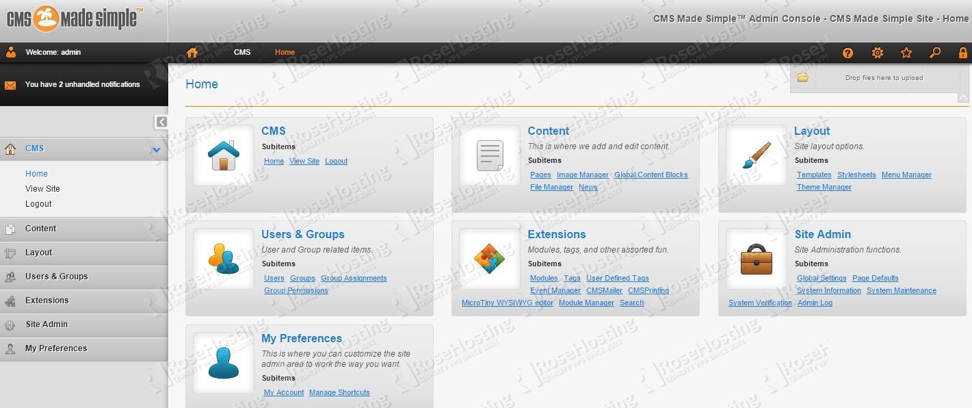972x408 pixels.
Task: Open the Global Settings link
Action: 822,279
